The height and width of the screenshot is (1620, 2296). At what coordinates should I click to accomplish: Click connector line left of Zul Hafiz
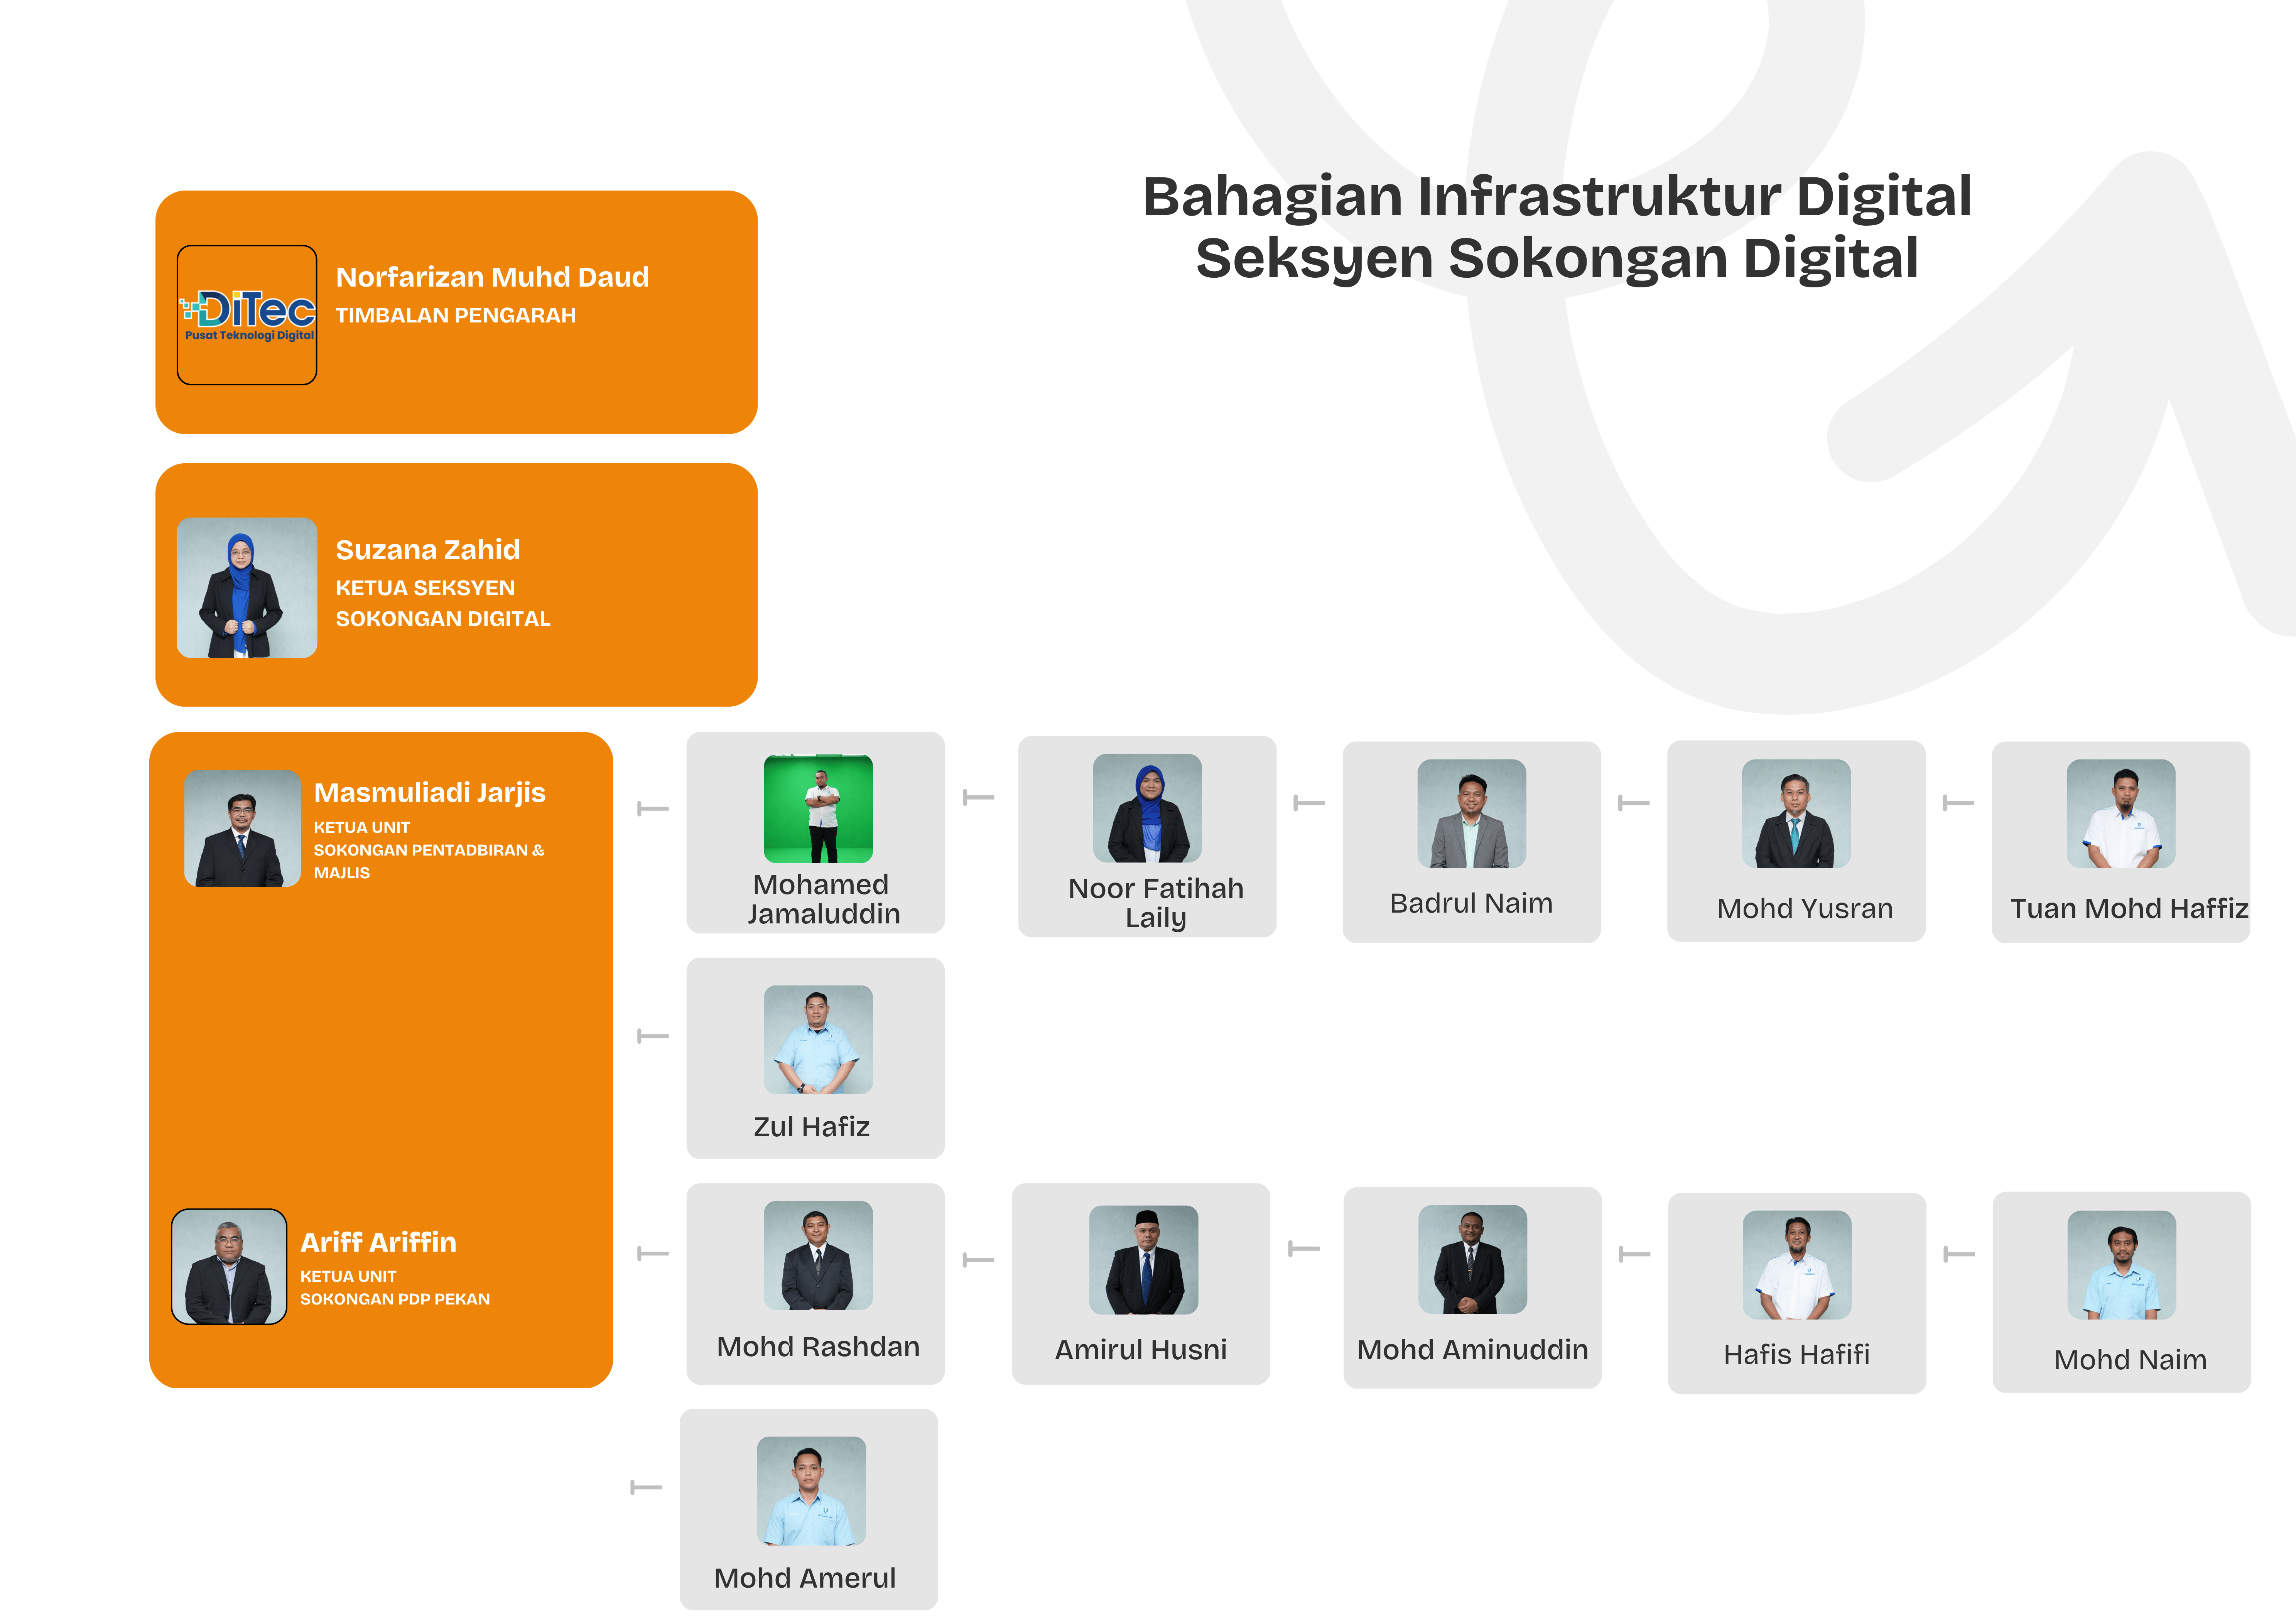(653, 1036)
